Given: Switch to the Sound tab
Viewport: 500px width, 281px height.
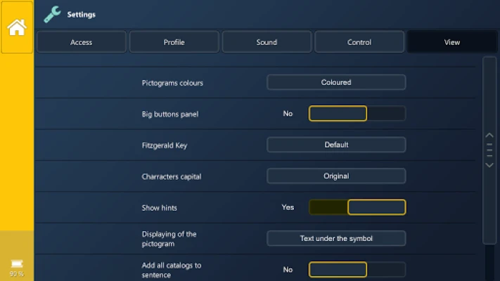Looking at the screenshot, I should (x=267, y=42).
